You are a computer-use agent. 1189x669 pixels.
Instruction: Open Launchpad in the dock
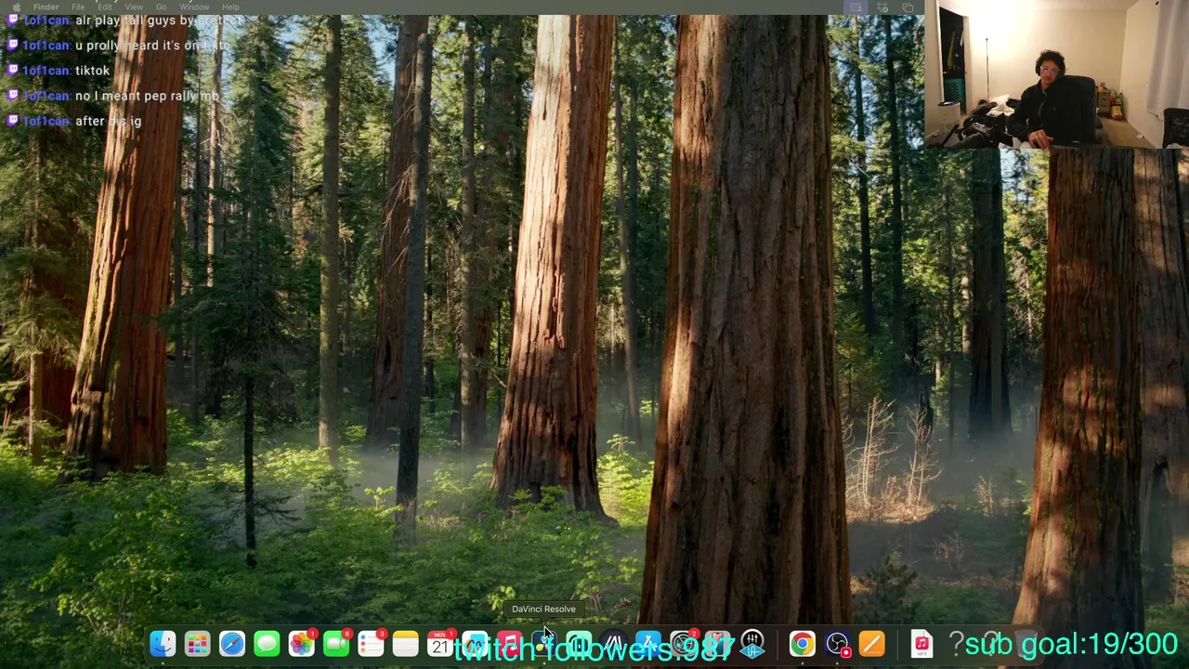coord(197,644)
